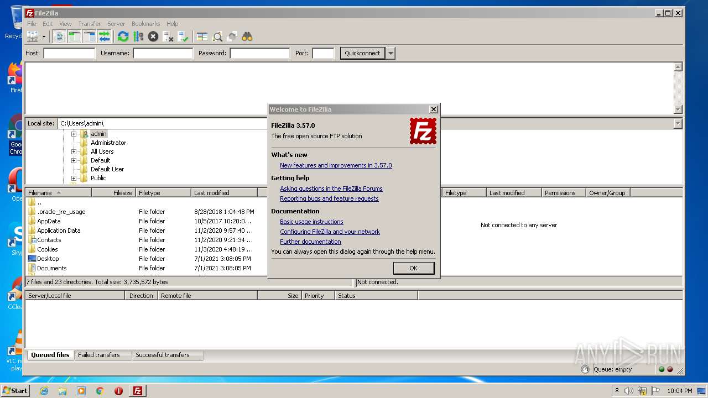
Task: Open Reporting bugs and feature requests link
Action: pyautogui.click(x=329, y=198)
